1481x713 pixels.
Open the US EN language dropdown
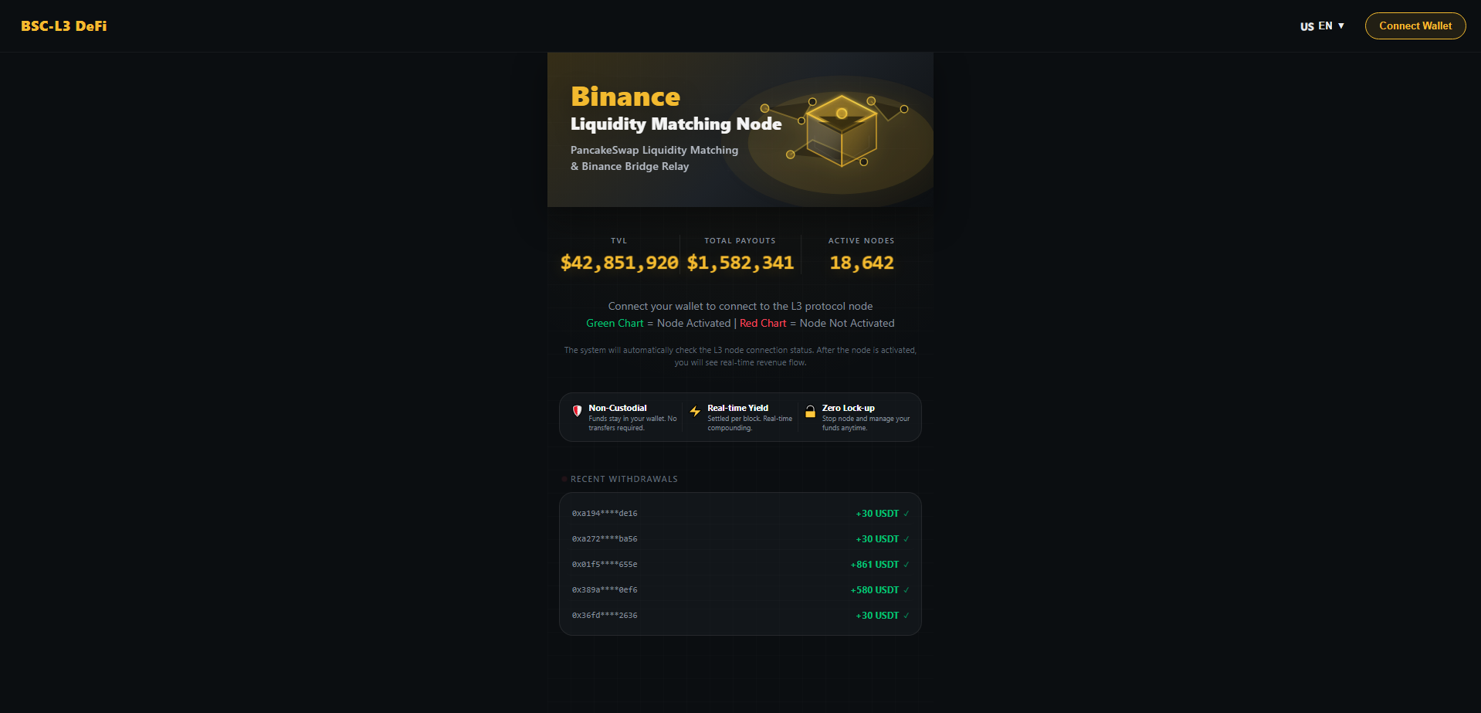click(x=1322, y=25)
